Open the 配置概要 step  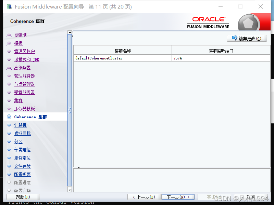[23, 174]
